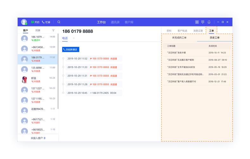Click the 虾豆 contact avatar
Image resolution: width=250 pixels, height=159 pixels.
[24, 79]
